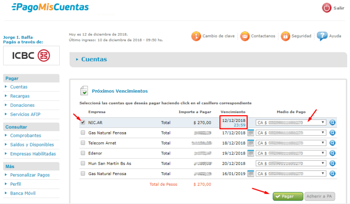The height and width of the screenshot is (204, 350).
Task: Go to Donaciones menu item
Action: (22, 105)
